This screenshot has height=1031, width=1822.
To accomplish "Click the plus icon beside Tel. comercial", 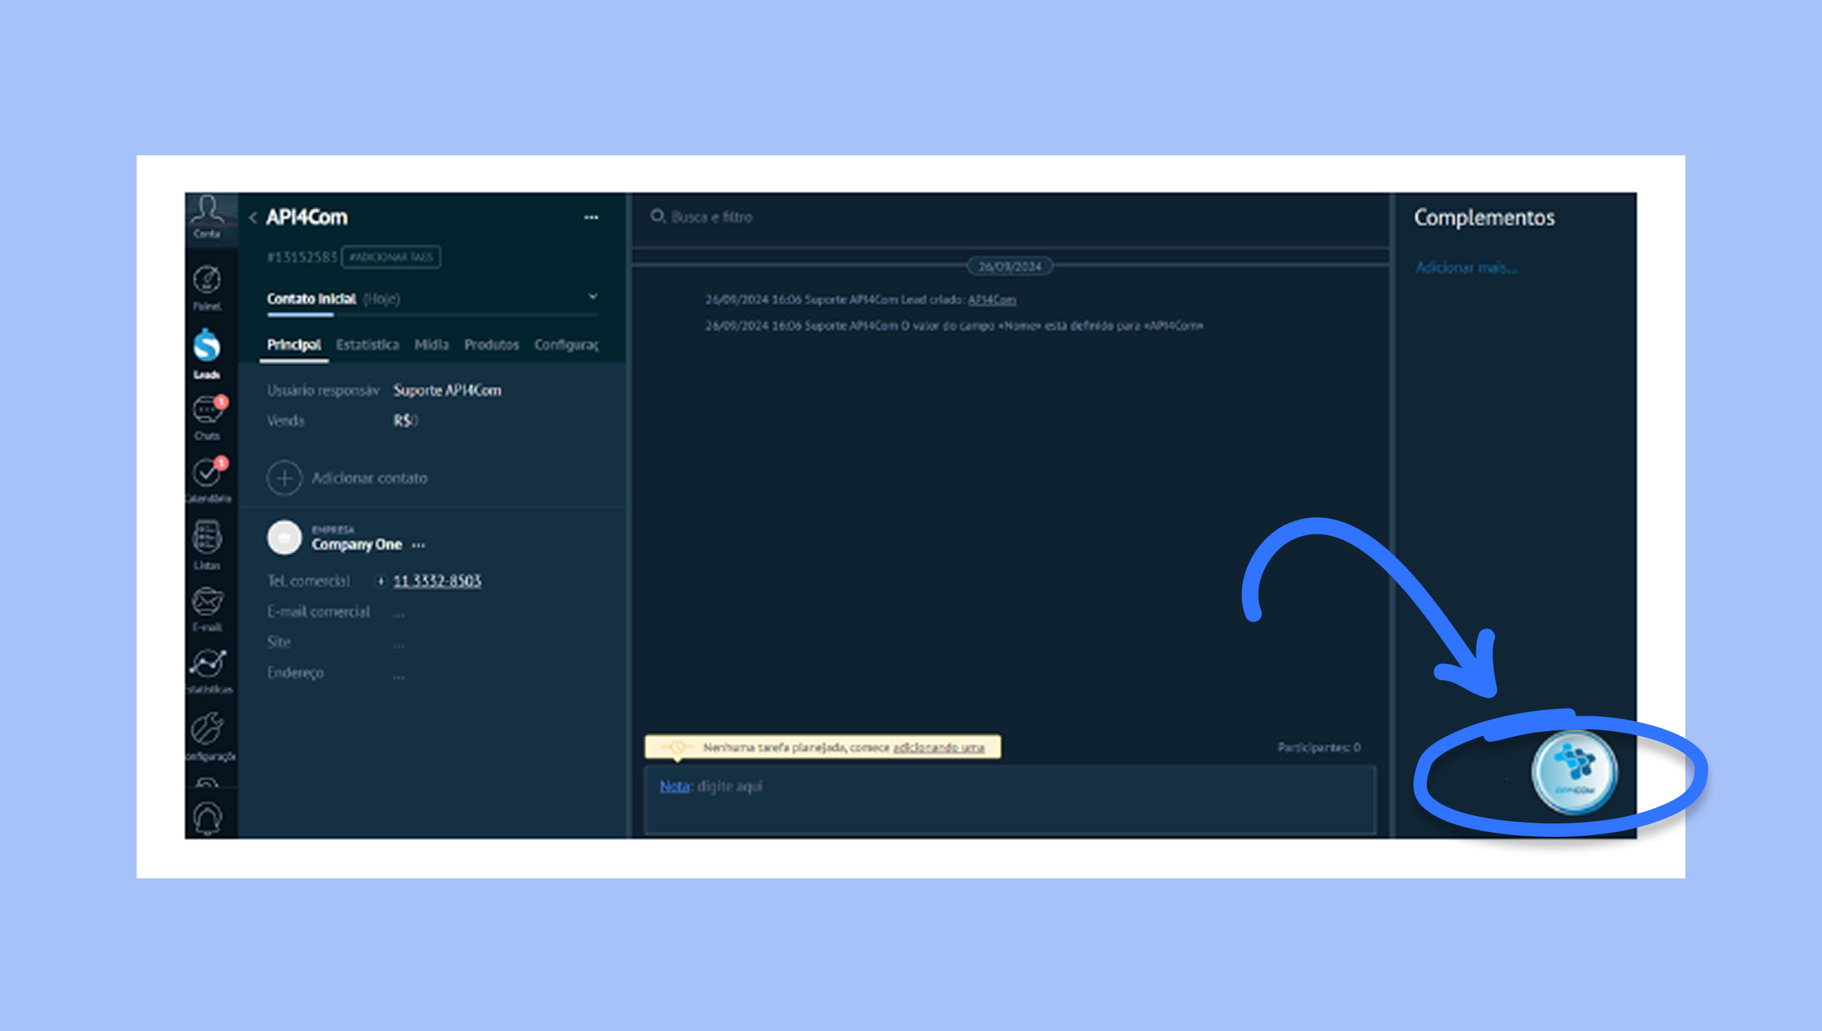I will [x=380, y=581].
